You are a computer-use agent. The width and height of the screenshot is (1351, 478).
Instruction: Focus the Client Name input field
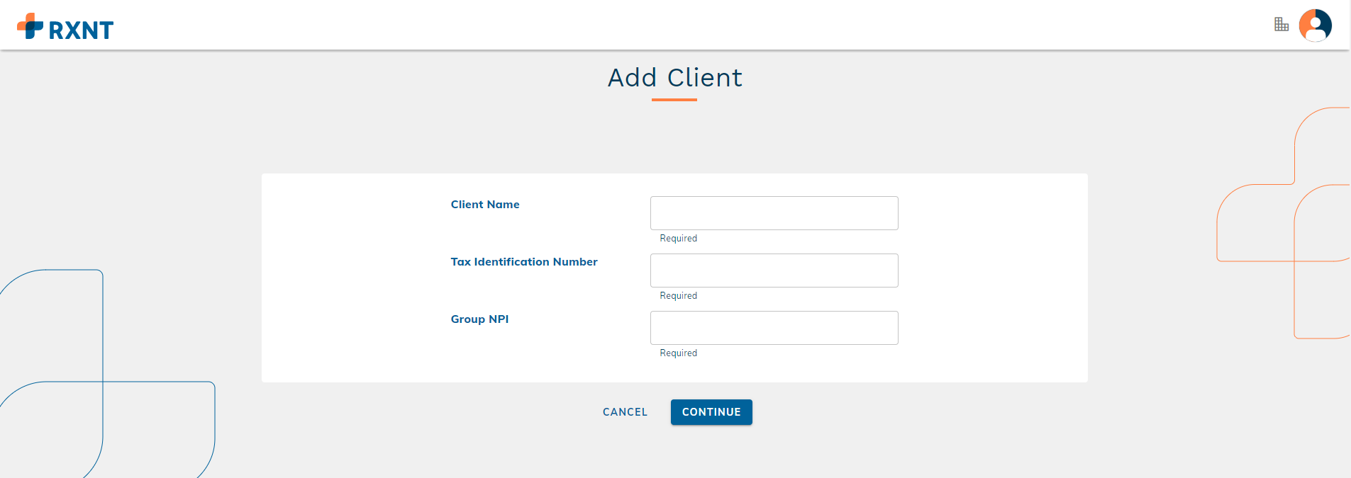tap(774, 213)
